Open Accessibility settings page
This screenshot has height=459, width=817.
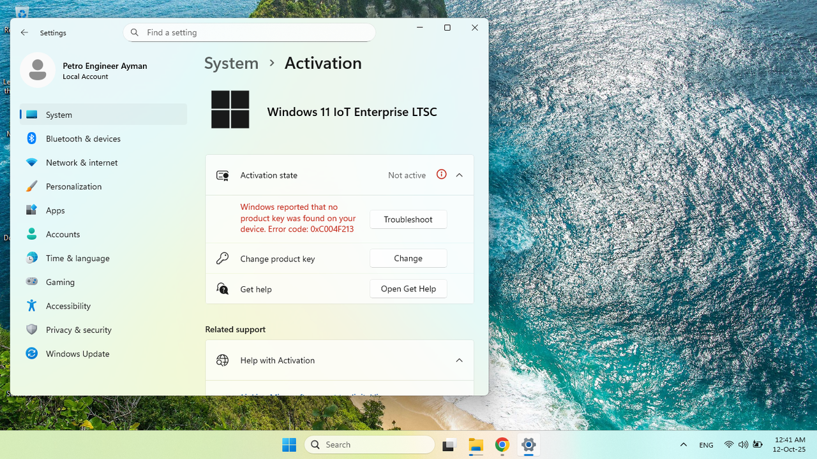pyautogui.click(x=103, y=306)
